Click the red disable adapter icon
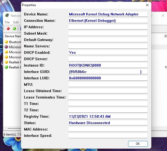Screen dimensions: 167x151 8,28
